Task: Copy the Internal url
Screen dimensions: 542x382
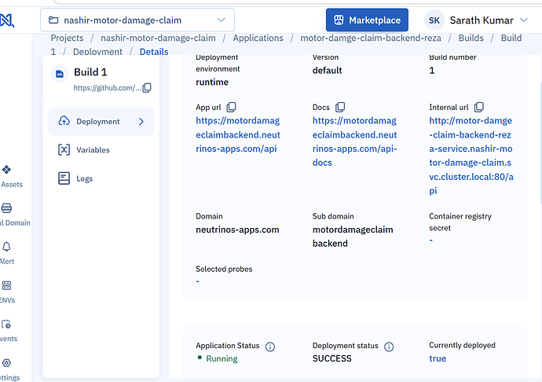Action: (x=478, y=107)
